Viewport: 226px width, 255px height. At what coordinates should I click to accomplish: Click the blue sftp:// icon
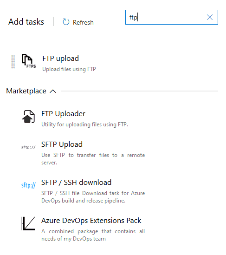tap(28, 185)
